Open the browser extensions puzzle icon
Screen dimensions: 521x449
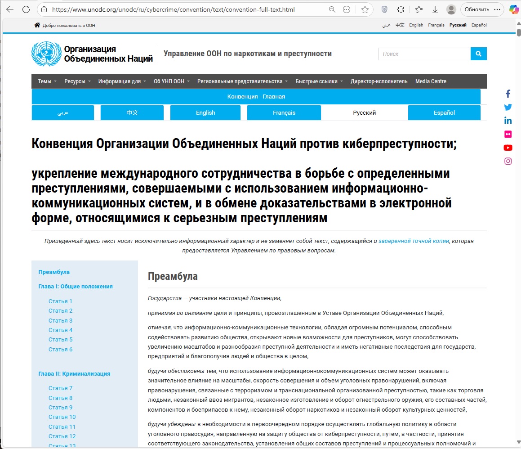(401, 9)
